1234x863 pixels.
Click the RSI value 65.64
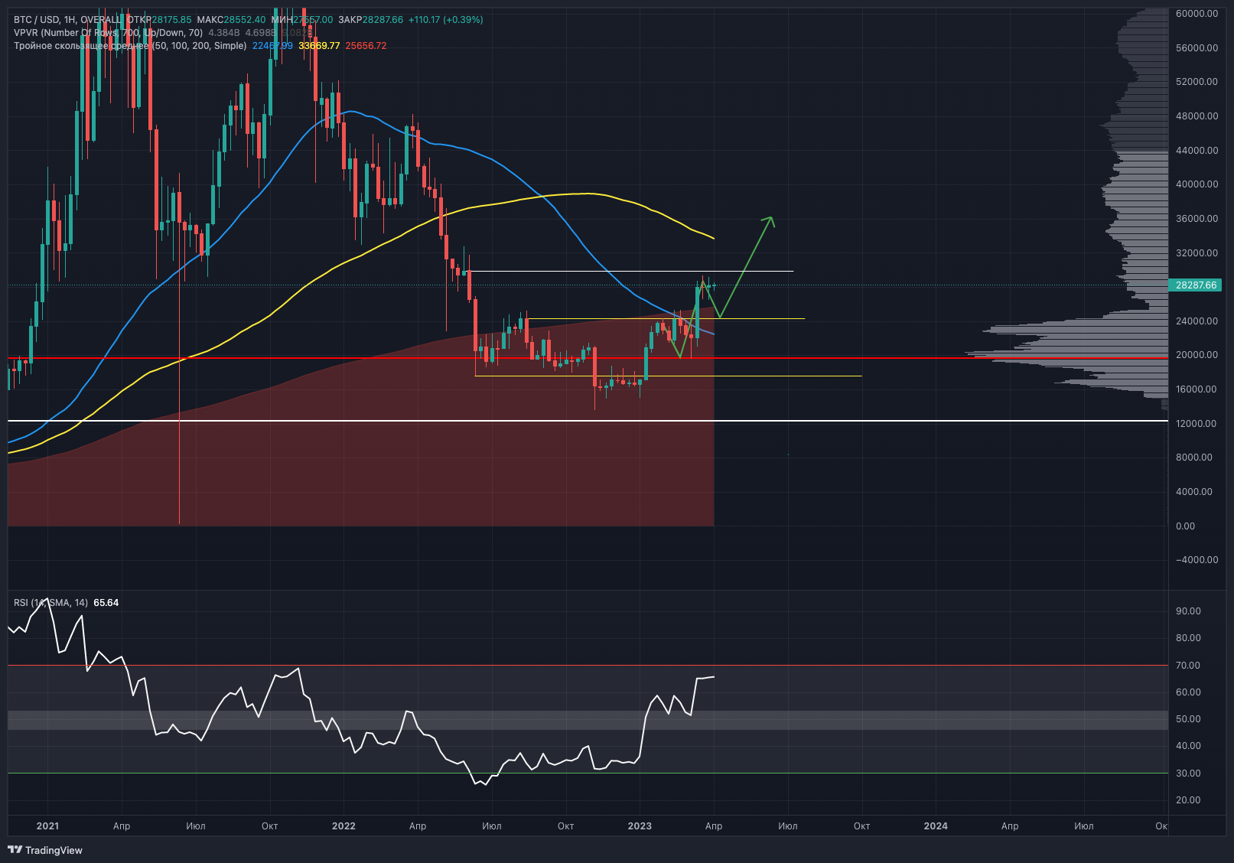click(x=106, y=603)
